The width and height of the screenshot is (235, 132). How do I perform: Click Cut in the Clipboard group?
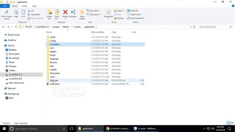(x=31, y=11)
